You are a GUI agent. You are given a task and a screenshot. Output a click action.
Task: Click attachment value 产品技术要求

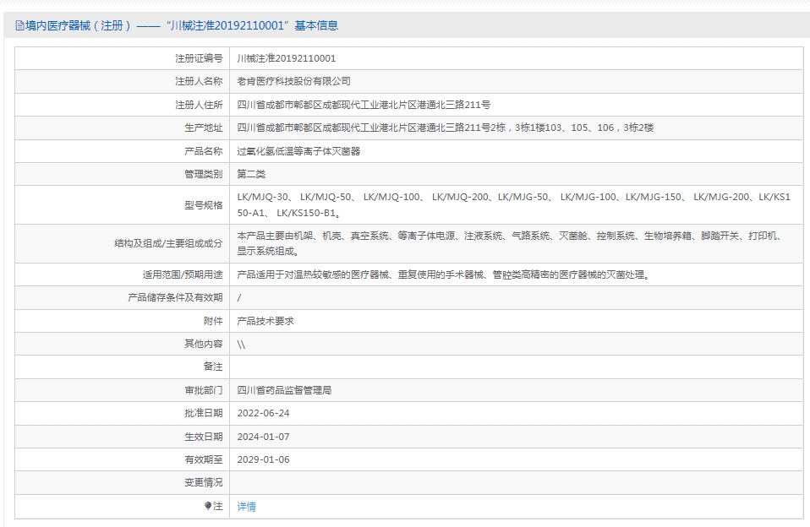(x=265, y=321)
